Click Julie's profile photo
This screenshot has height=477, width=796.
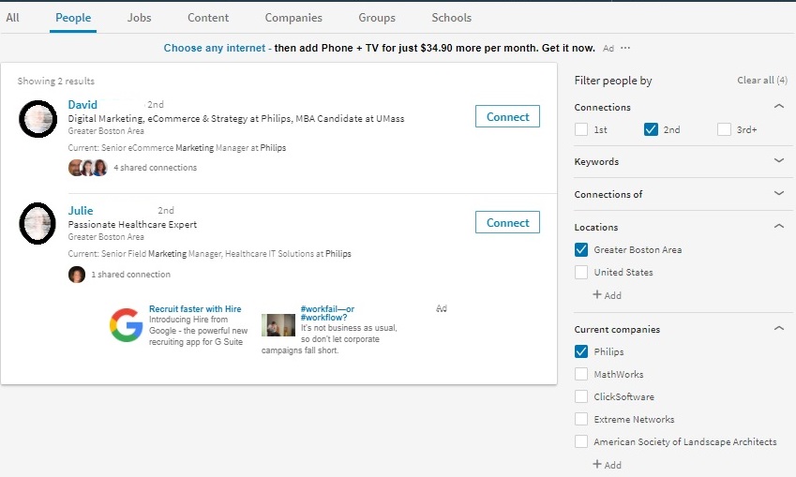38,223
